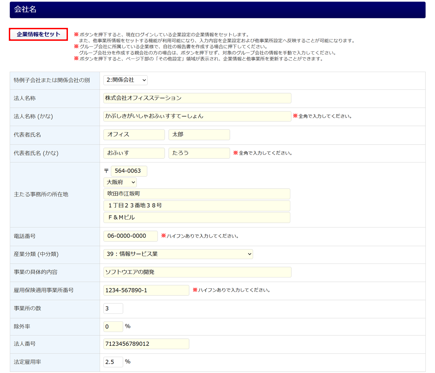Click the 企業情報をセット button

pyautogui.click(x=38, y=34)
